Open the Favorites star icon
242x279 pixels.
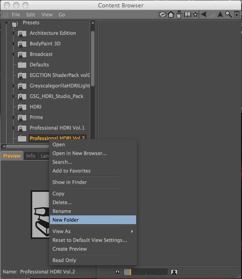195,14
